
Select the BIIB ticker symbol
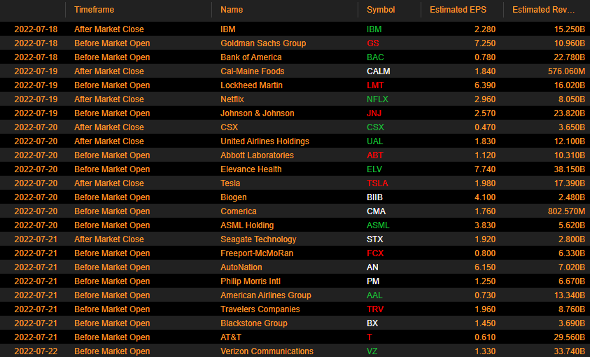(x=375, y=197)
